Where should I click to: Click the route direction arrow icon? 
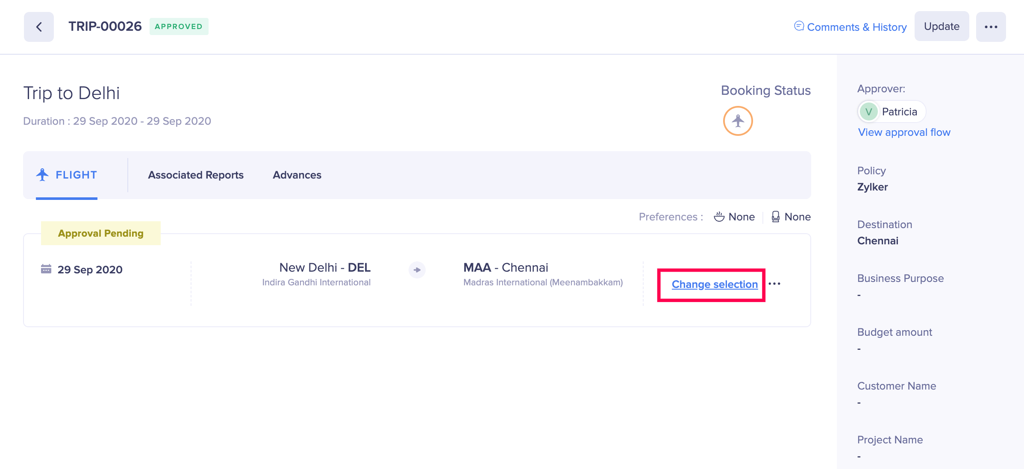[417, 270]
